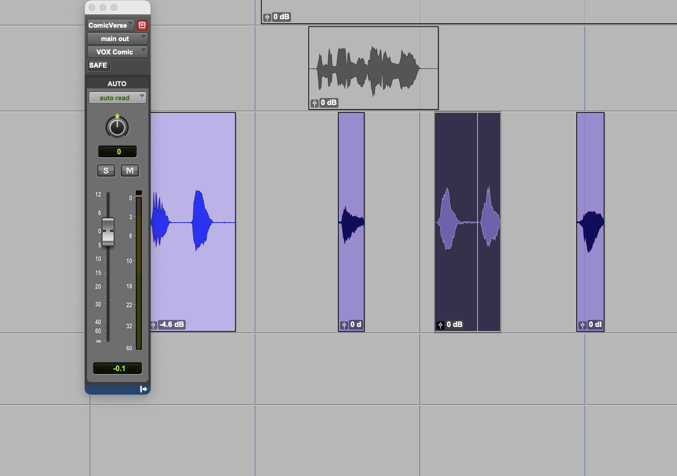Click the clip gain icon on the dark selected clip
Screen dimensions: 677x476
click(x=440, y=325)
